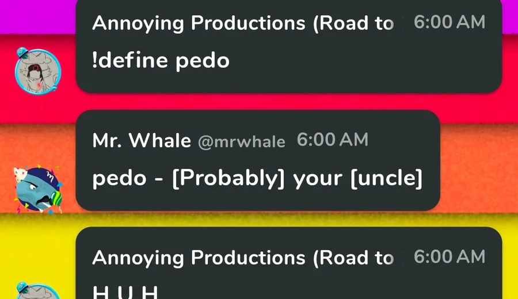Screen dimensions: 518x299
Task: Click the magenta background strip at top
Action: [35, 14]
